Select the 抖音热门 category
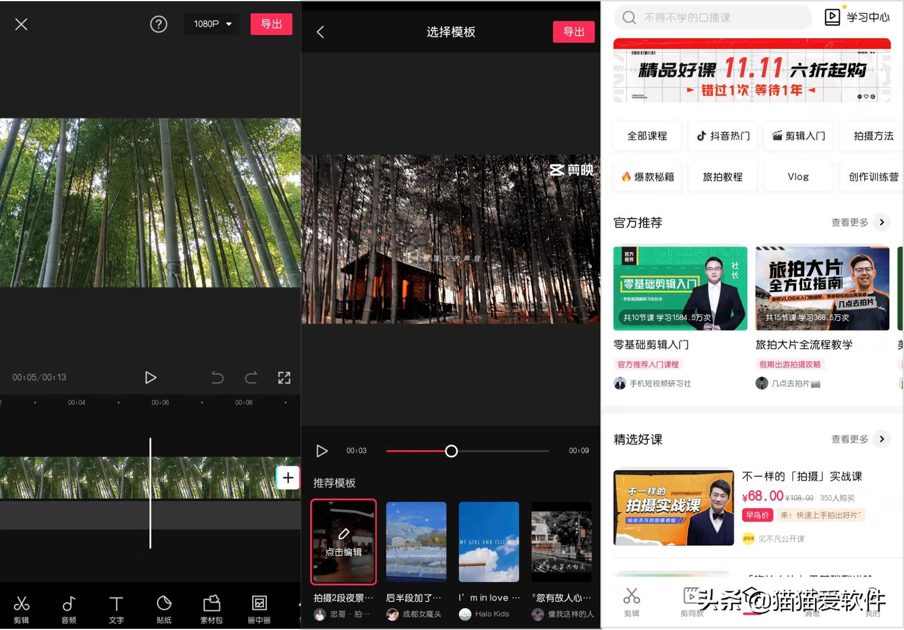The image size is (904, 630). coord(722,135)
